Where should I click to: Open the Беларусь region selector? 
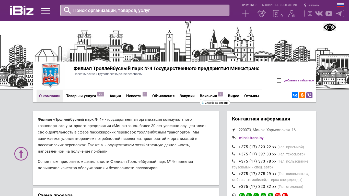311,5
